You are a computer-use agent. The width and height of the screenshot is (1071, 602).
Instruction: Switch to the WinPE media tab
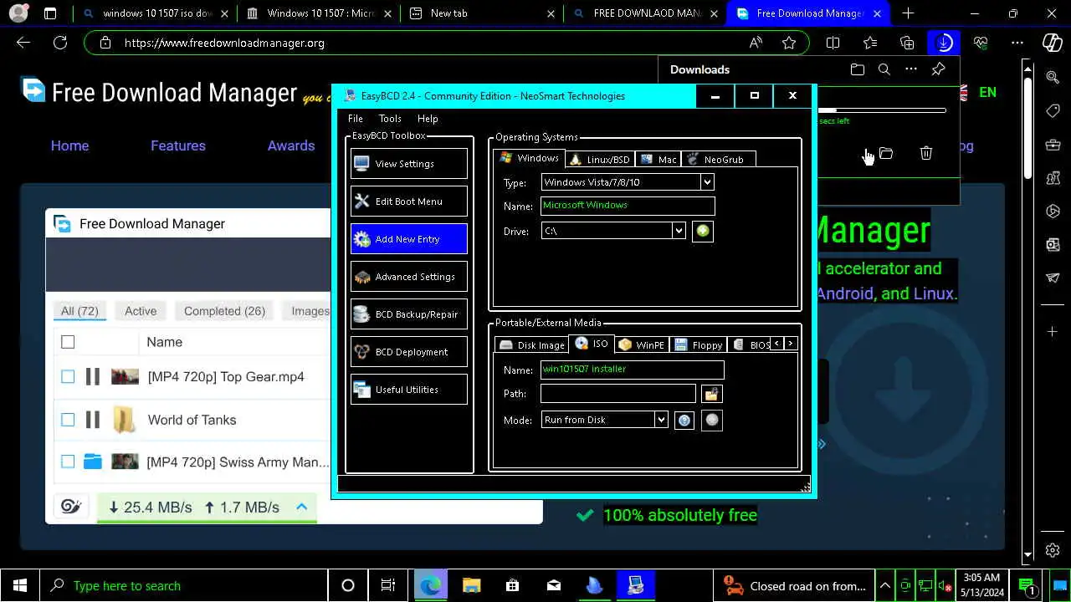pos(642,344)
